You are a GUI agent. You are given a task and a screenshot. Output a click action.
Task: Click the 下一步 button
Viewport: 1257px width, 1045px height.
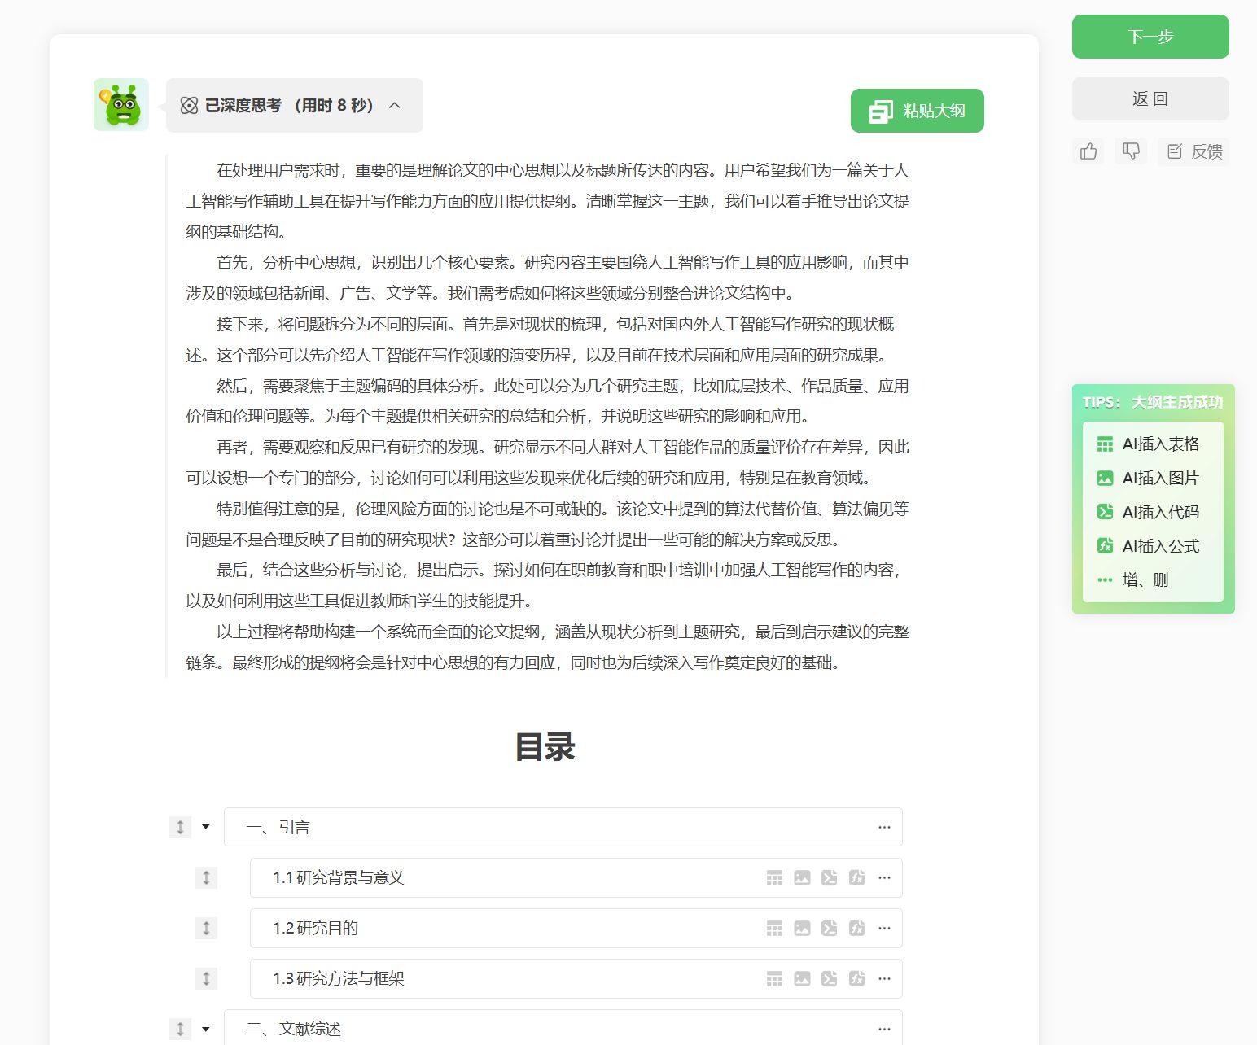(x=1150, y=36)
